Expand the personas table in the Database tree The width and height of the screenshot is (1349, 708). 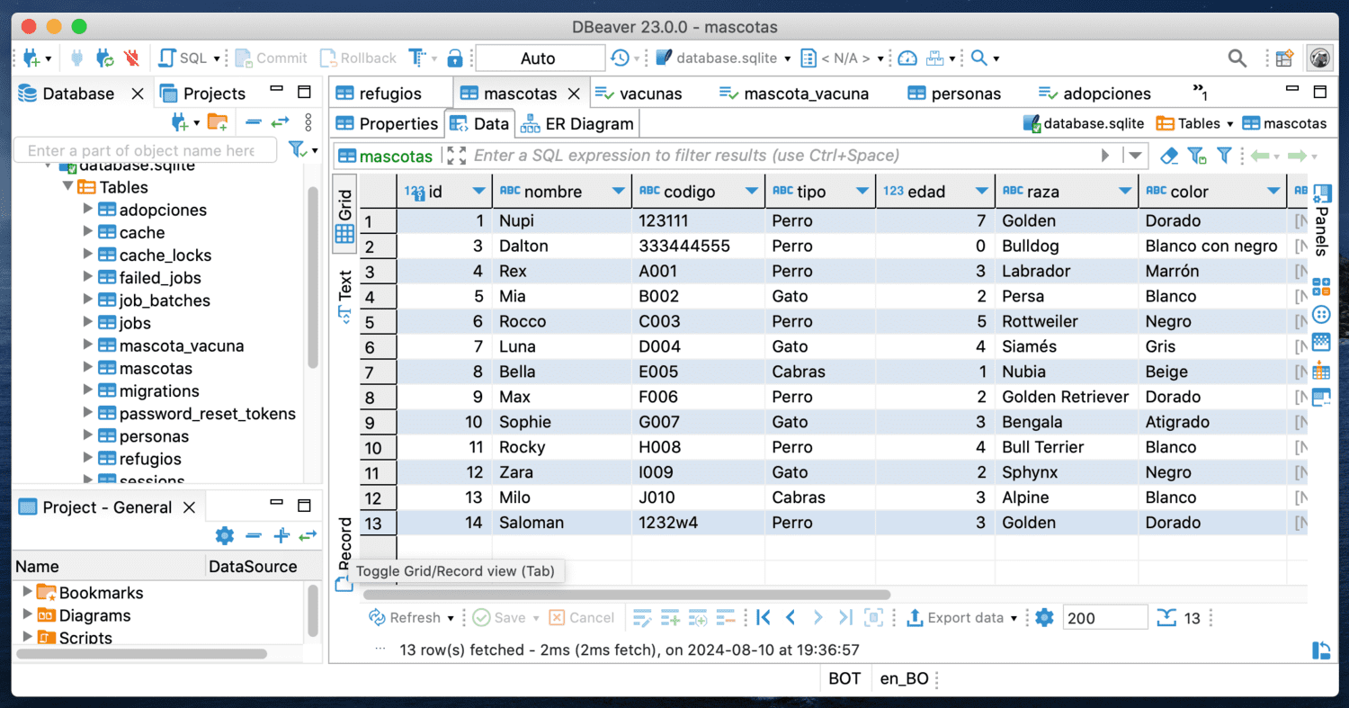85,436
